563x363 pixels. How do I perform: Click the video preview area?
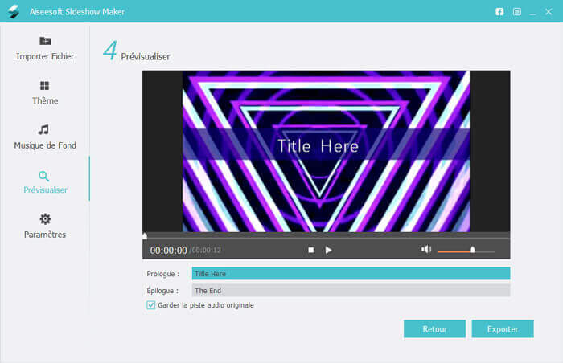coord(326,151)
